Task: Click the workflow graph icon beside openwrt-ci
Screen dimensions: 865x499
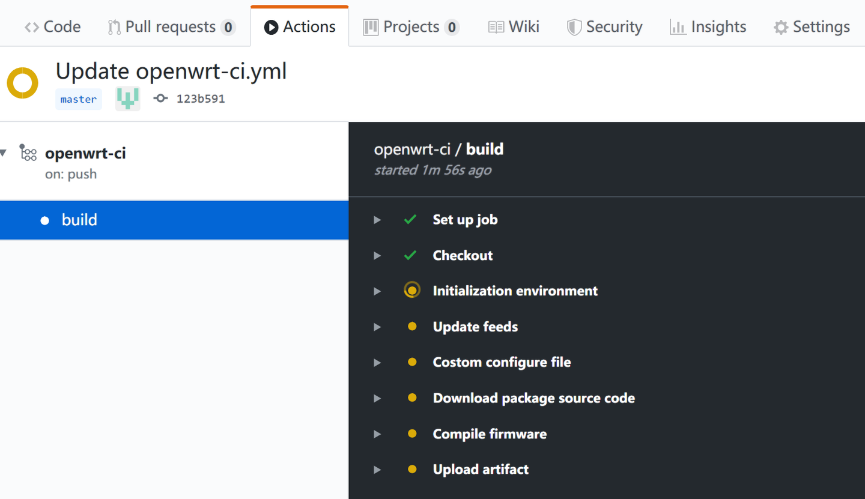Action: (x=28, y=153)
